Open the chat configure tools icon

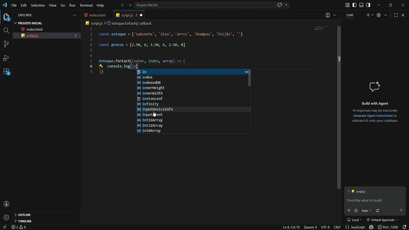(x=378, y=211)
